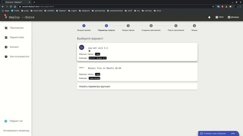
Task: Open the browser three-dot menu
Action: point(240,7)
